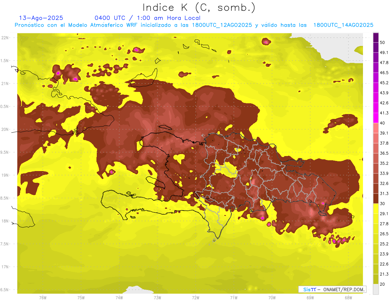Click the '76W' longitude label

[x=43, y=297]
